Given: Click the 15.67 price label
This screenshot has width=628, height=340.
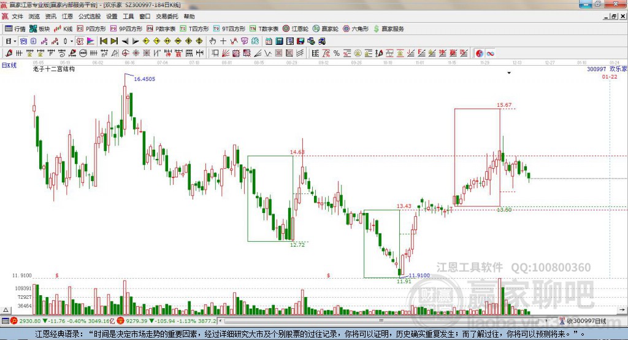Looking at the screenshot, I should click(504, 105).
